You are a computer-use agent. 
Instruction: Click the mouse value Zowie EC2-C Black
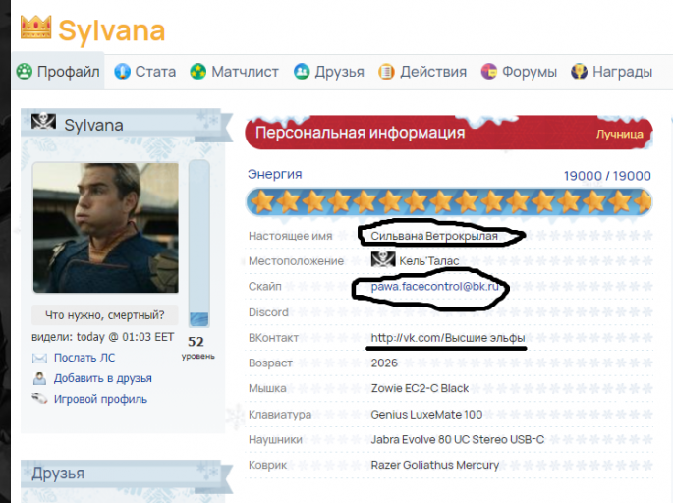click(x=420, y=388)
